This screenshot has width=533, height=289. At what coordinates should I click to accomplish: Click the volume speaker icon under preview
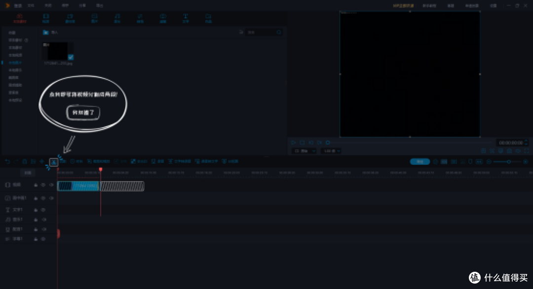(x=518, y=151)
